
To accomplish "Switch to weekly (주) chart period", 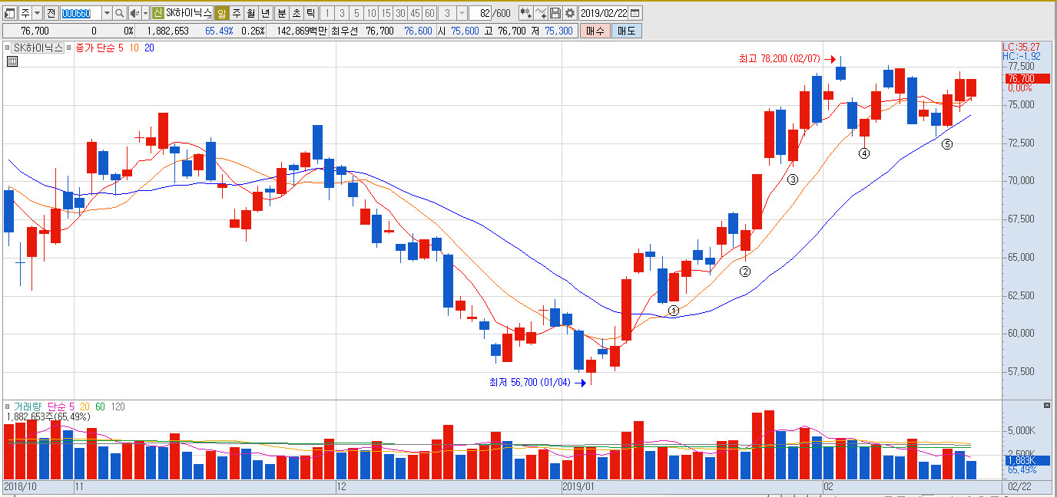I will click(x=236, y=13).
